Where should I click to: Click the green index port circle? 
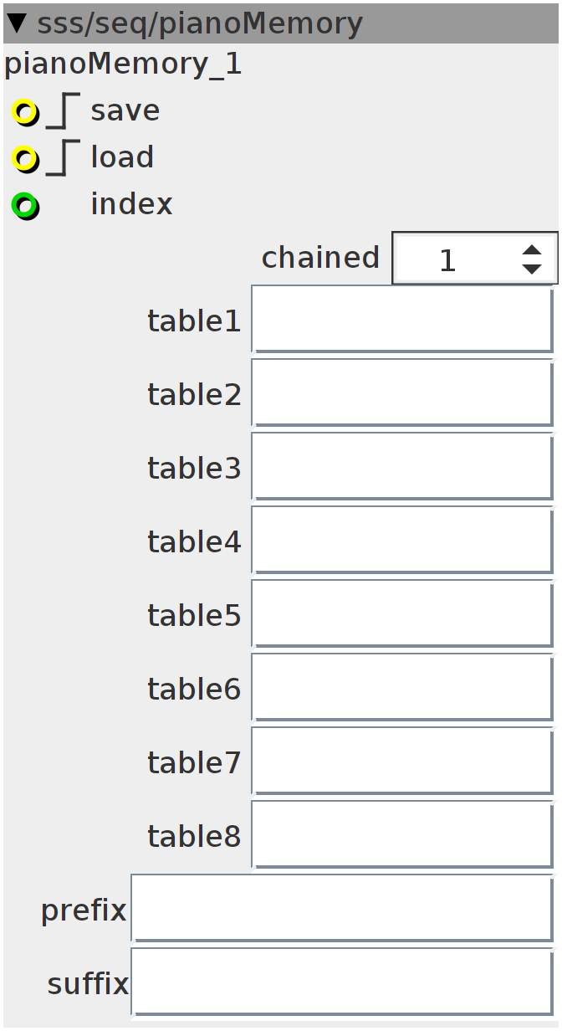25,205
